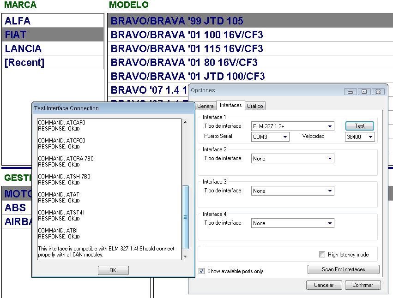Image resolution: width=393 pixels, height=298 pixels.
Task: Maximize the Opciones window
Action: 364,92
